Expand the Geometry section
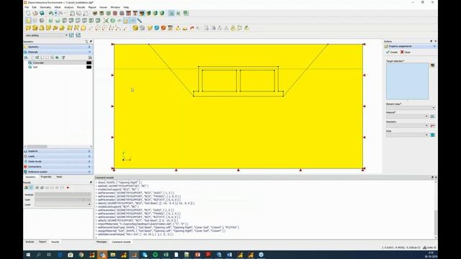This screenshot has width=461, height=259. 58,47
